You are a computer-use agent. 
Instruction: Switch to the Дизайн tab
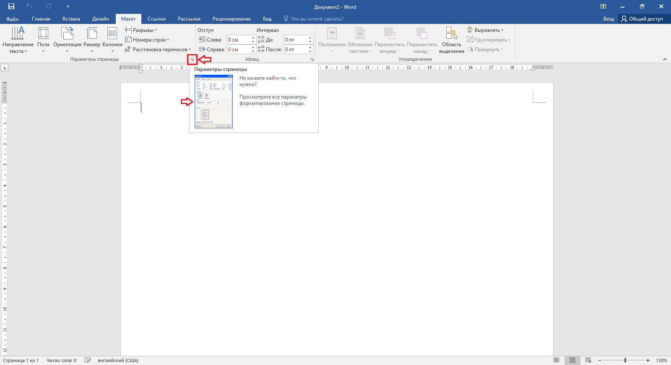(x=101, y=19)
